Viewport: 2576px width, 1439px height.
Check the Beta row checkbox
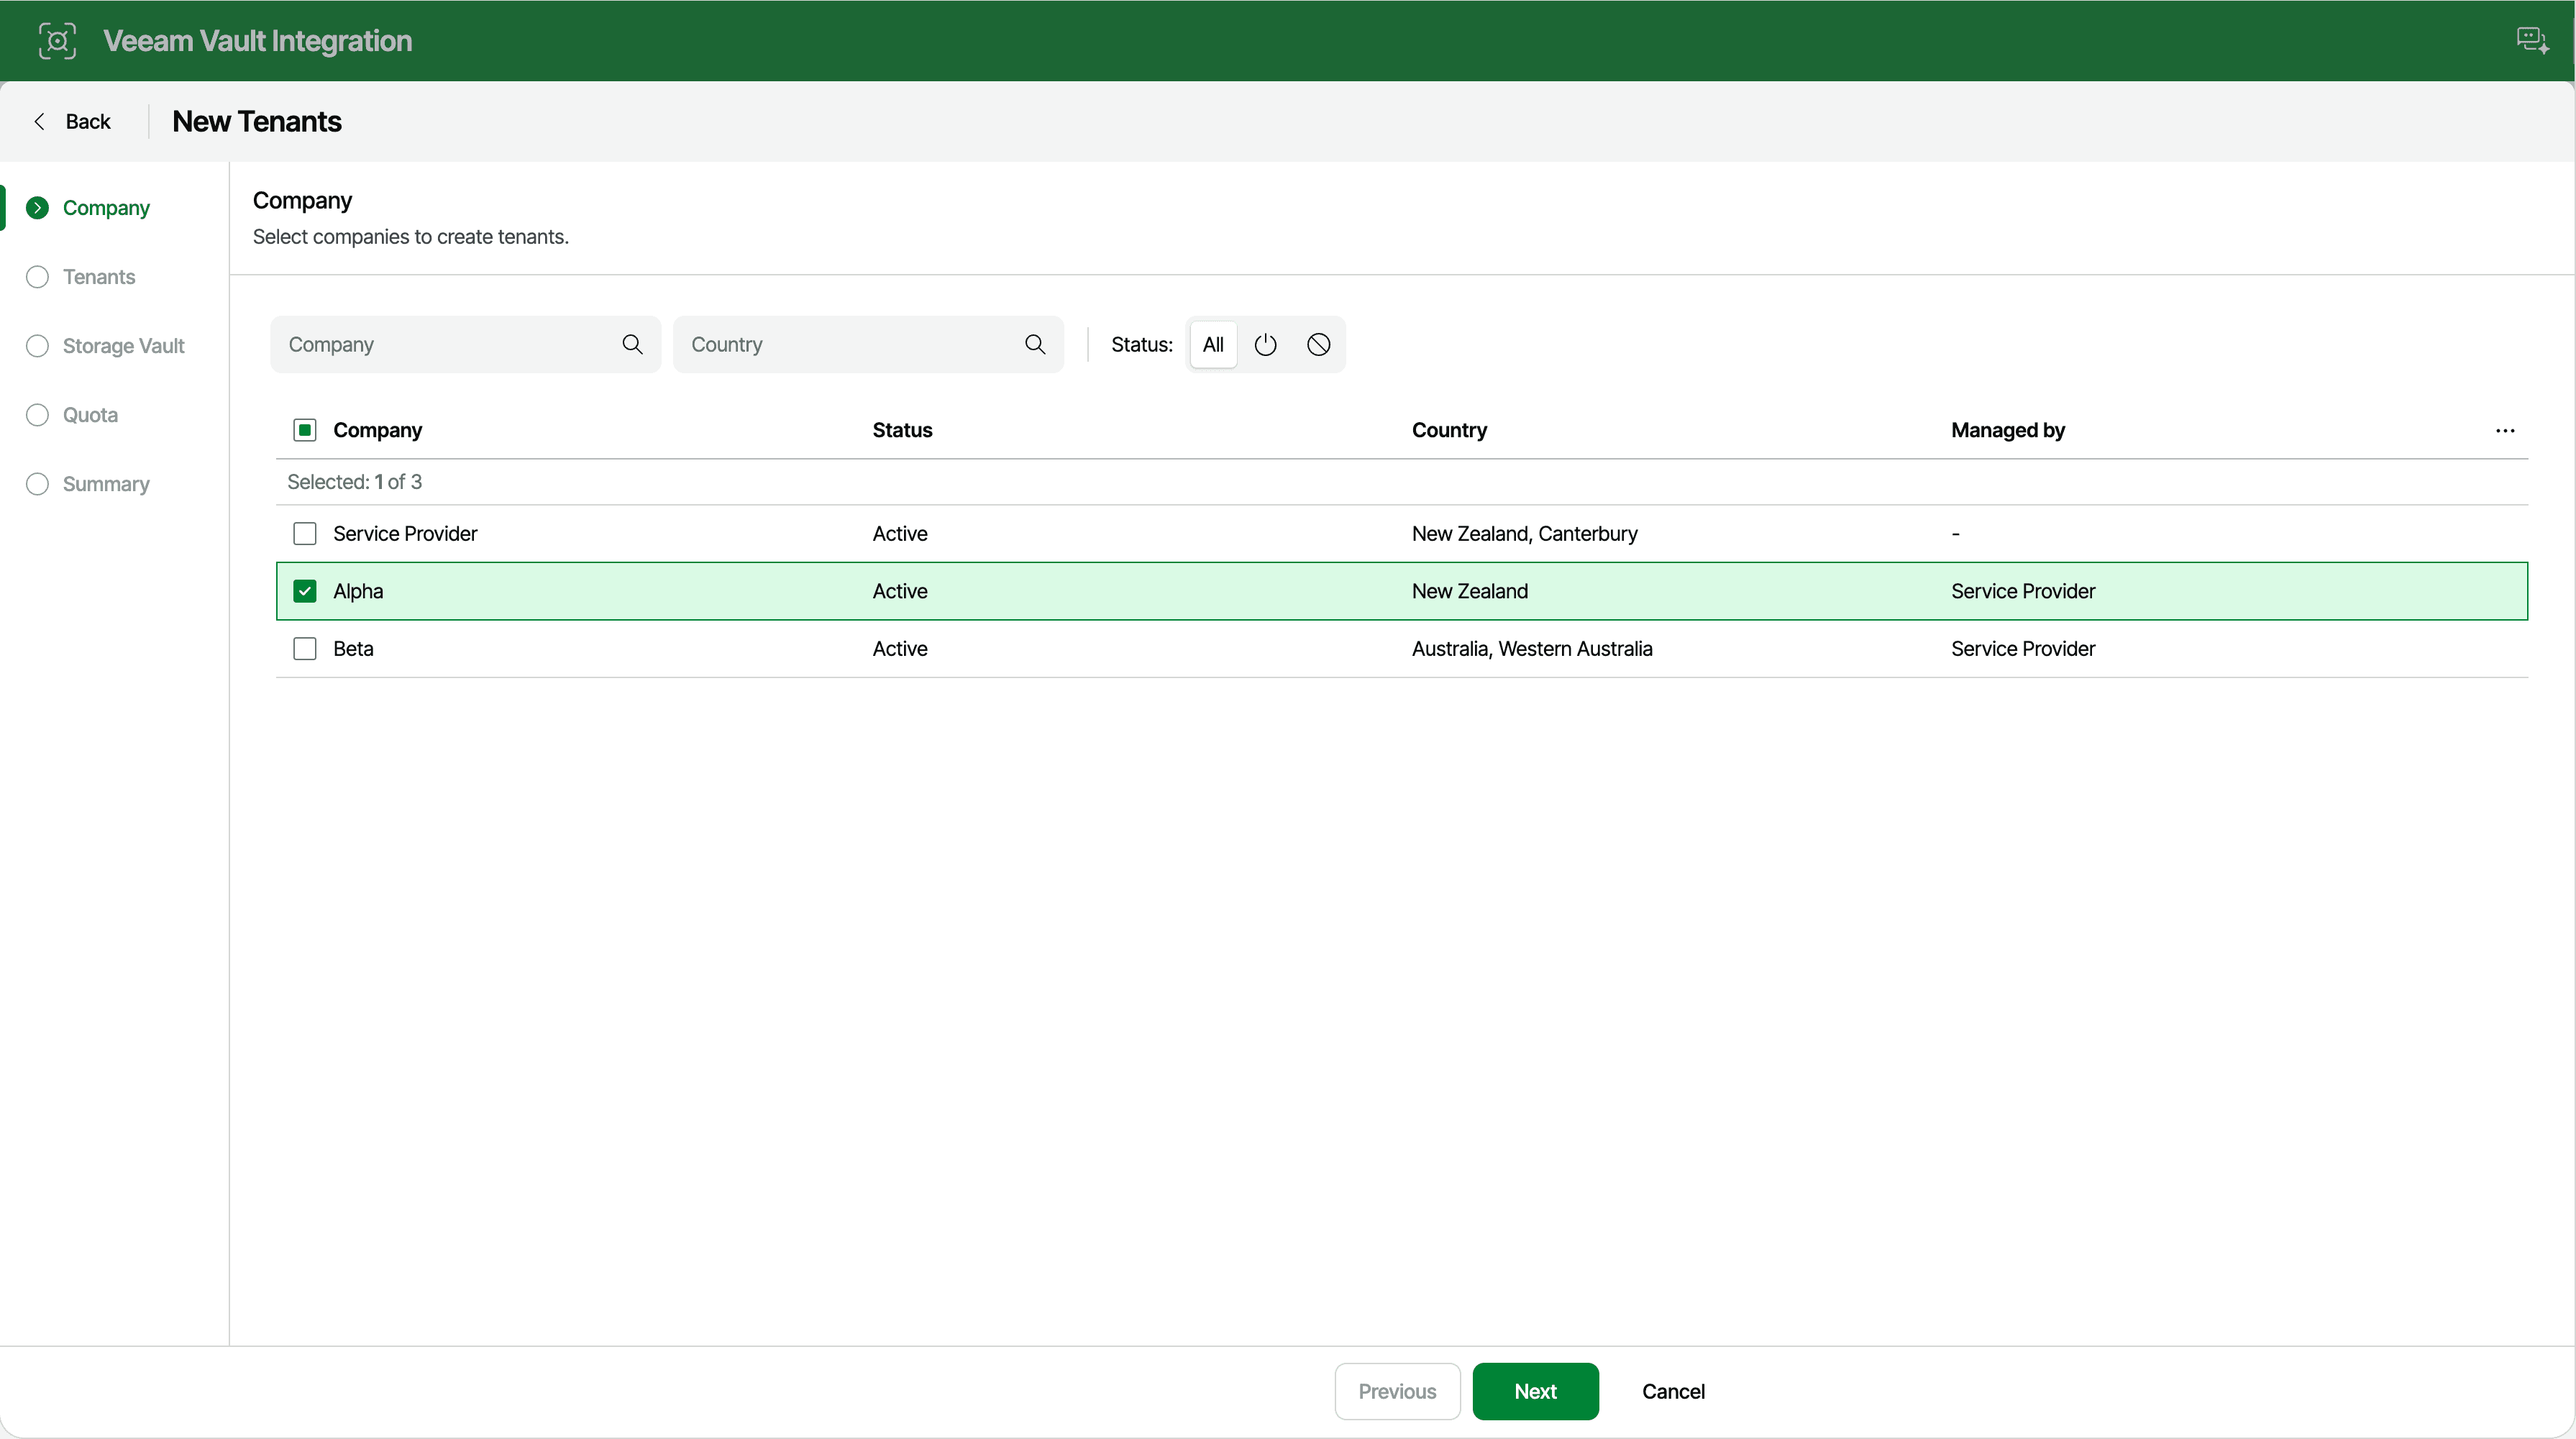[305, 648]
